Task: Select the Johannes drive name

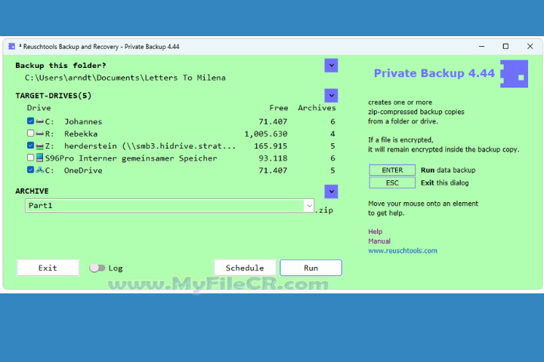Action: point(83,121)
